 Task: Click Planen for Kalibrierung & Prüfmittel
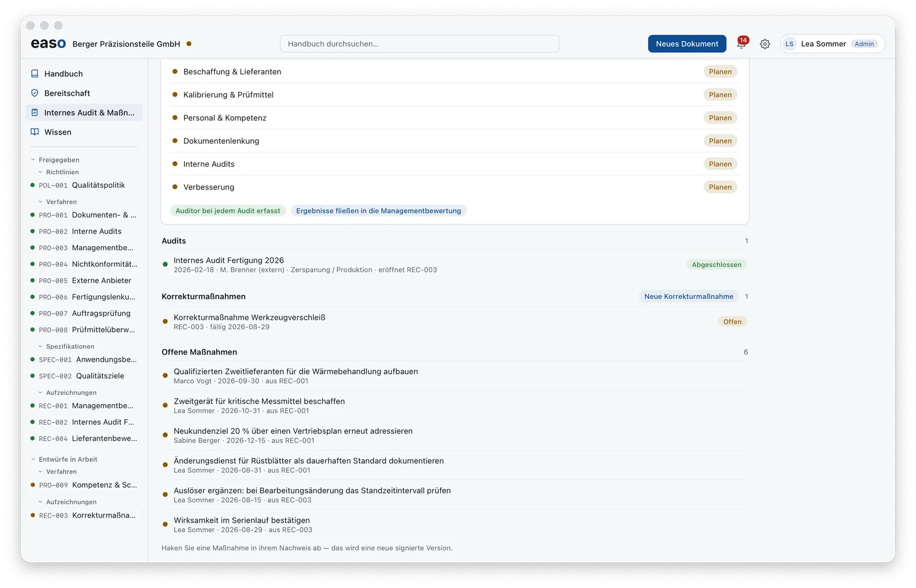[x=720, y=95]
